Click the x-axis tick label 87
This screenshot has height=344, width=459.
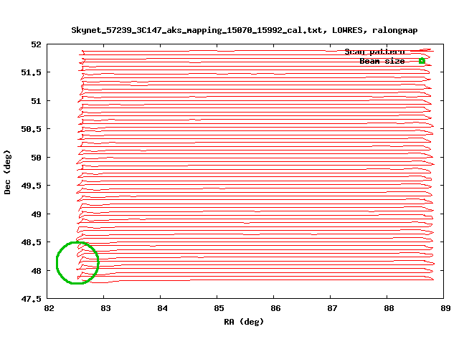click(332, 308)
